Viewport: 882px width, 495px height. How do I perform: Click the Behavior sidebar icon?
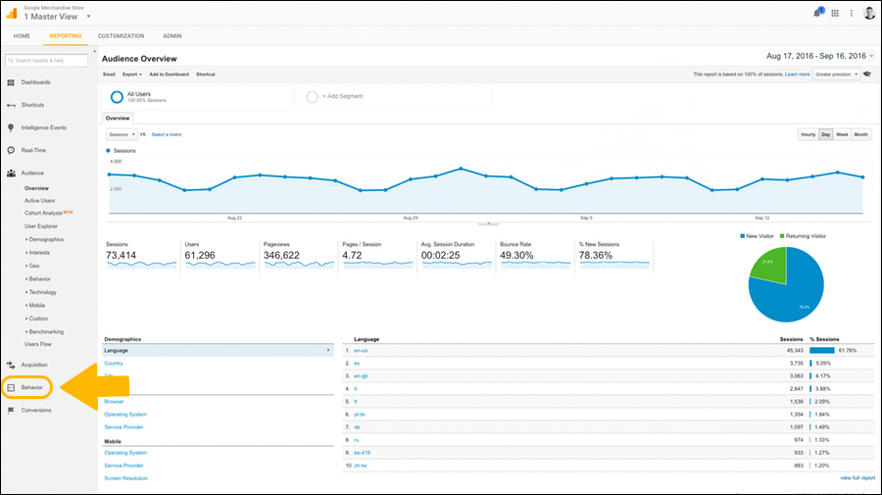coord(11,387)
